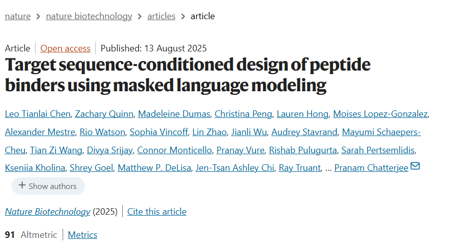Click the Open access link
Image resolution: width=452 pixels, height=252 pixels.
(x=65, y=48)
